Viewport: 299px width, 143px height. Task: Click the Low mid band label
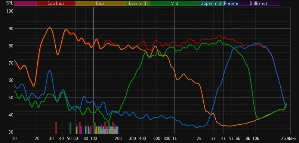pyautogui.click(x=138, y=3)
